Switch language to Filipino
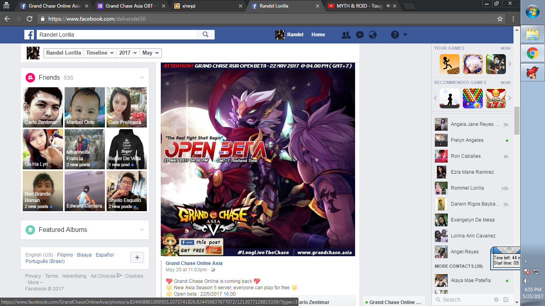Screen dimensions: 545x306 [65, 255]
